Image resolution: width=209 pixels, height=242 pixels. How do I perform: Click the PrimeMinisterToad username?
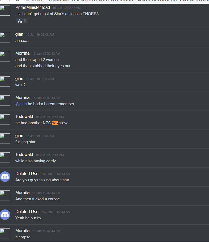coord(33,7)
